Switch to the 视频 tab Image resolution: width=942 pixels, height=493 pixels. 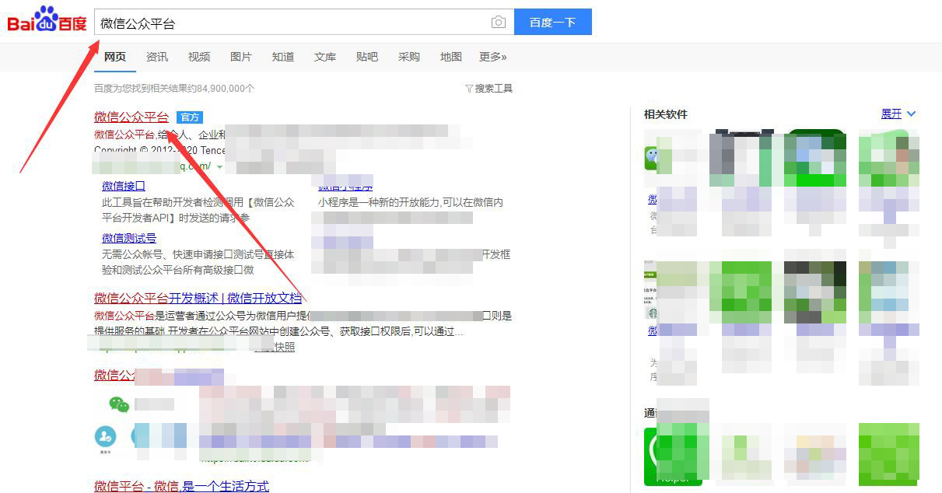(x=199, y=56)
